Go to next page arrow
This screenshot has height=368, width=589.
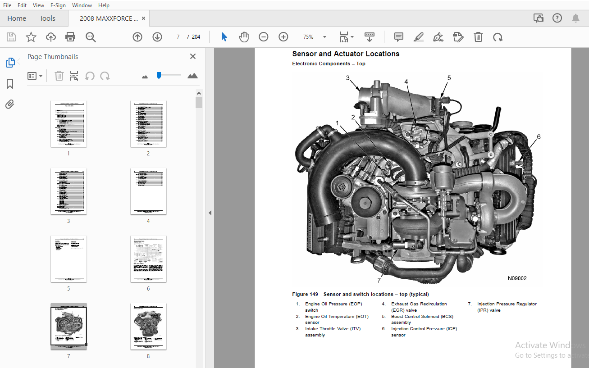pyautogui.click(x=157, y=37)
